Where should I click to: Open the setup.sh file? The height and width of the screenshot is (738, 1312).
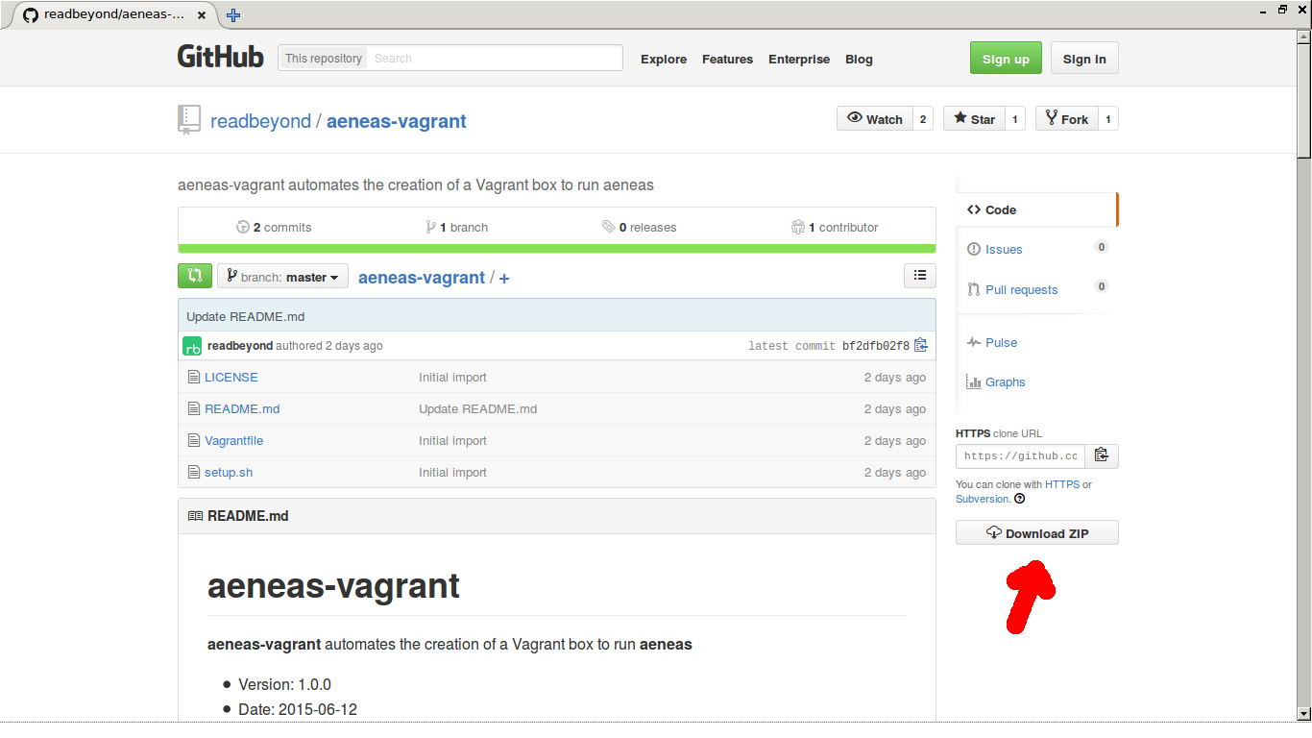point(229,472)
